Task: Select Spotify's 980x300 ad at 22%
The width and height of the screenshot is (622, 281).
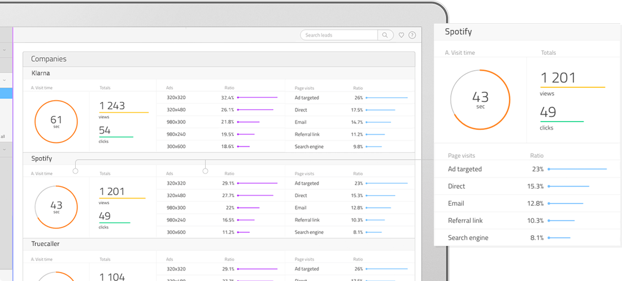Action: point(220,207)
